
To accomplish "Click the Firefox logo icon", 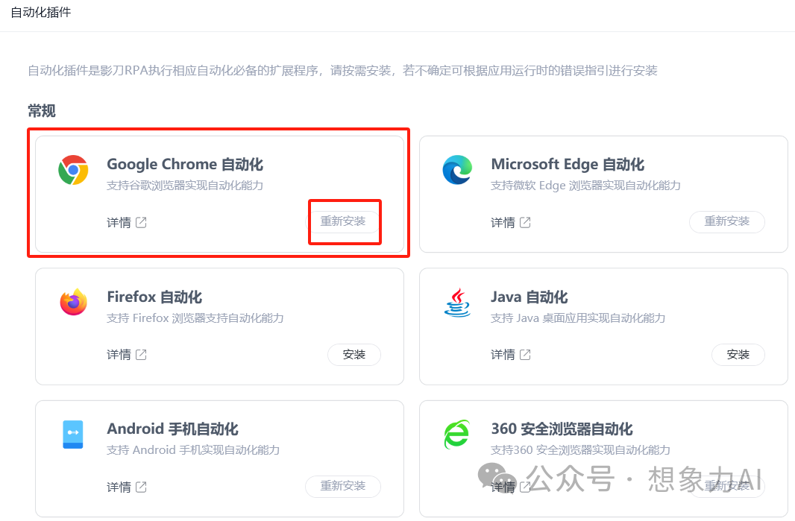I will [x=74, y=302].
